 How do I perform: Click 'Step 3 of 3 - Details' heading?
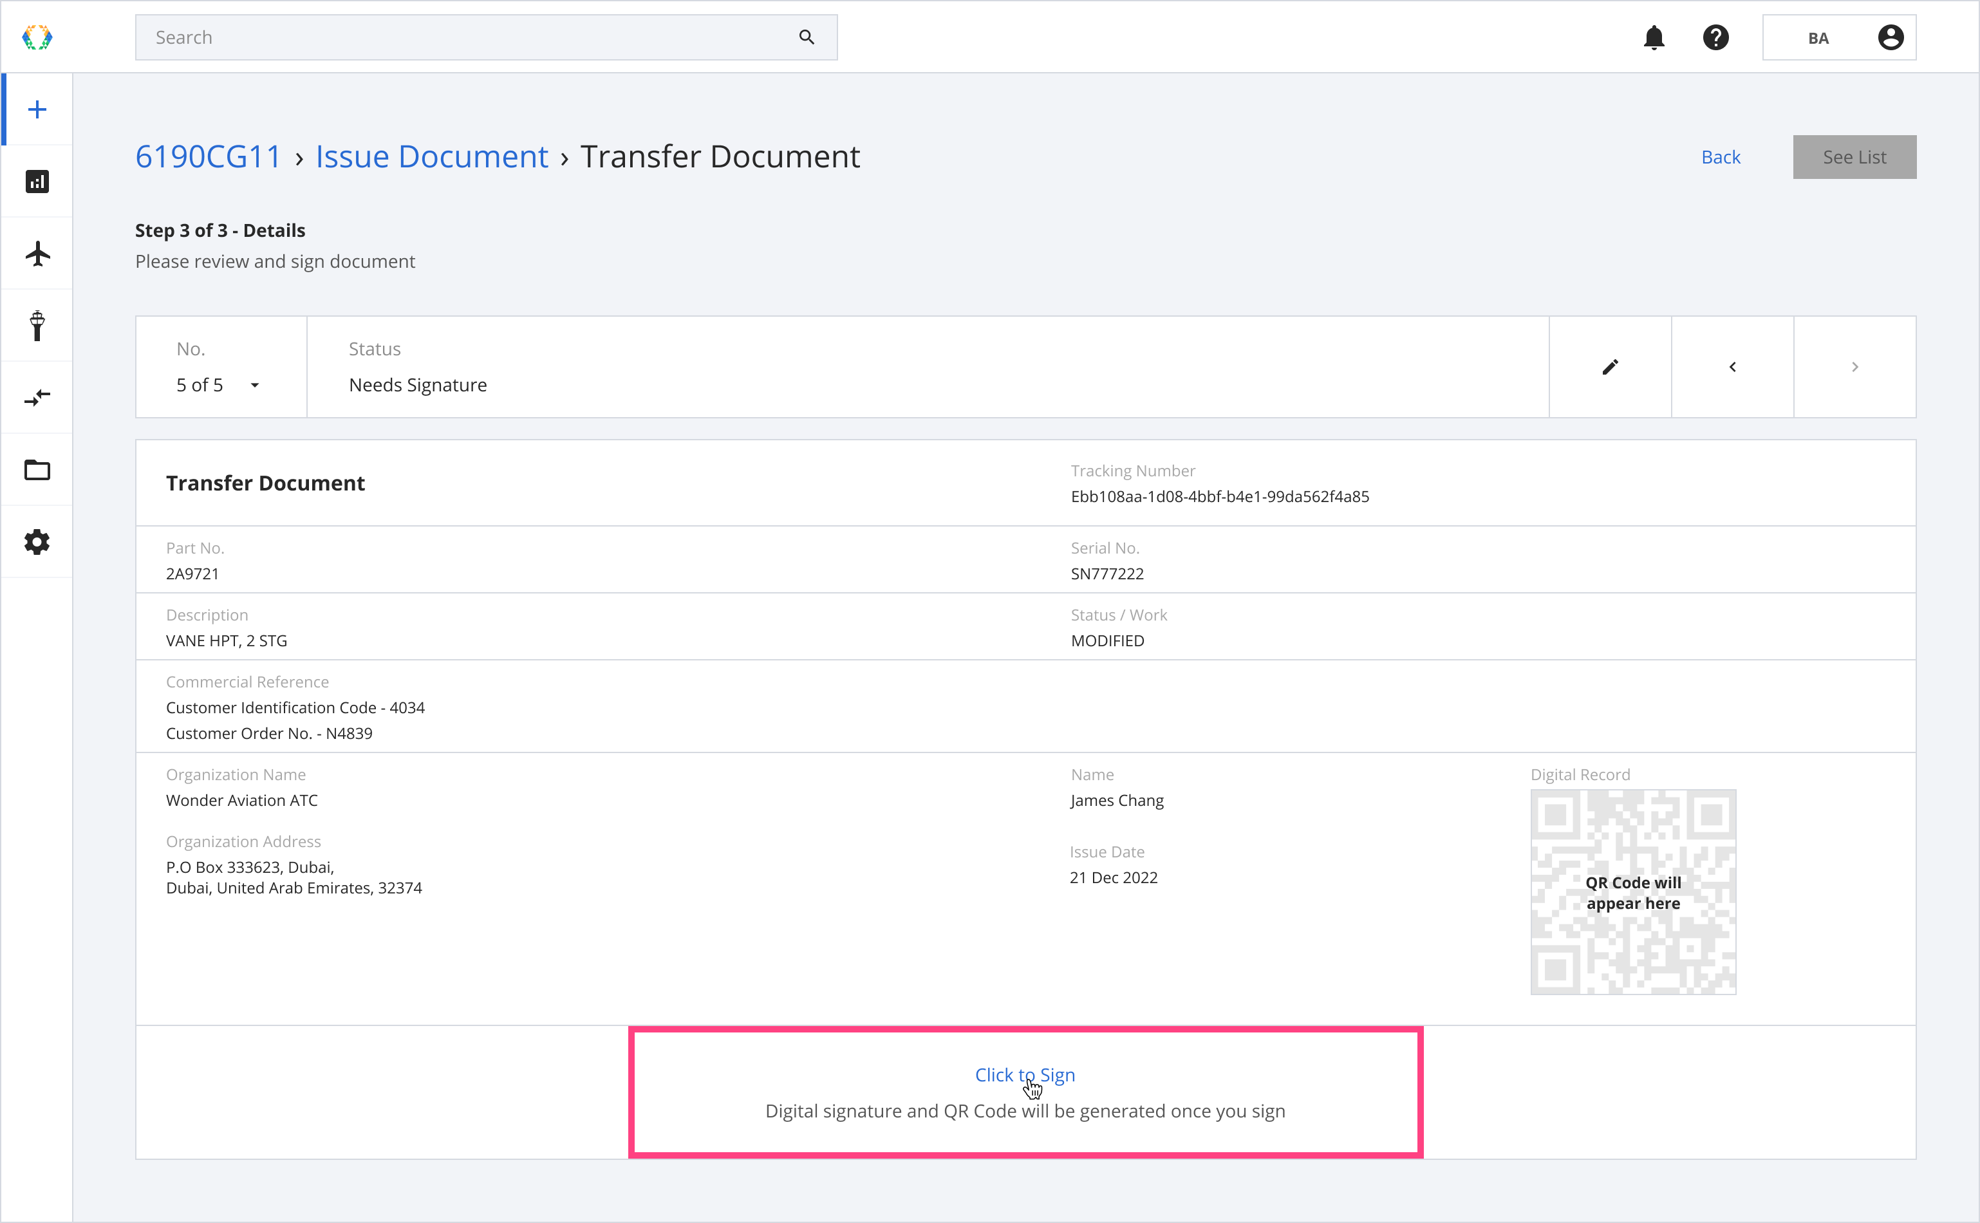220,230
